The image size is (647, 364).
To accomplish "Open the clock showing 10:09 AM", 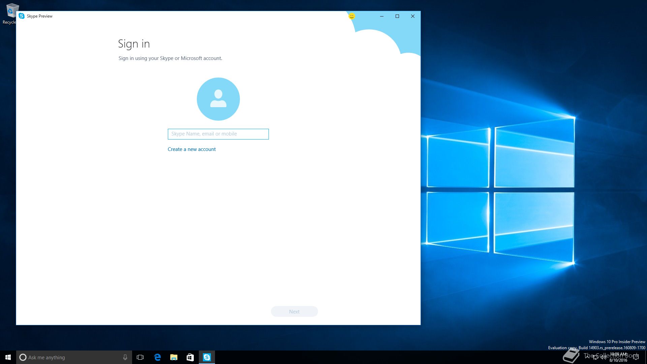I will 618,357.
